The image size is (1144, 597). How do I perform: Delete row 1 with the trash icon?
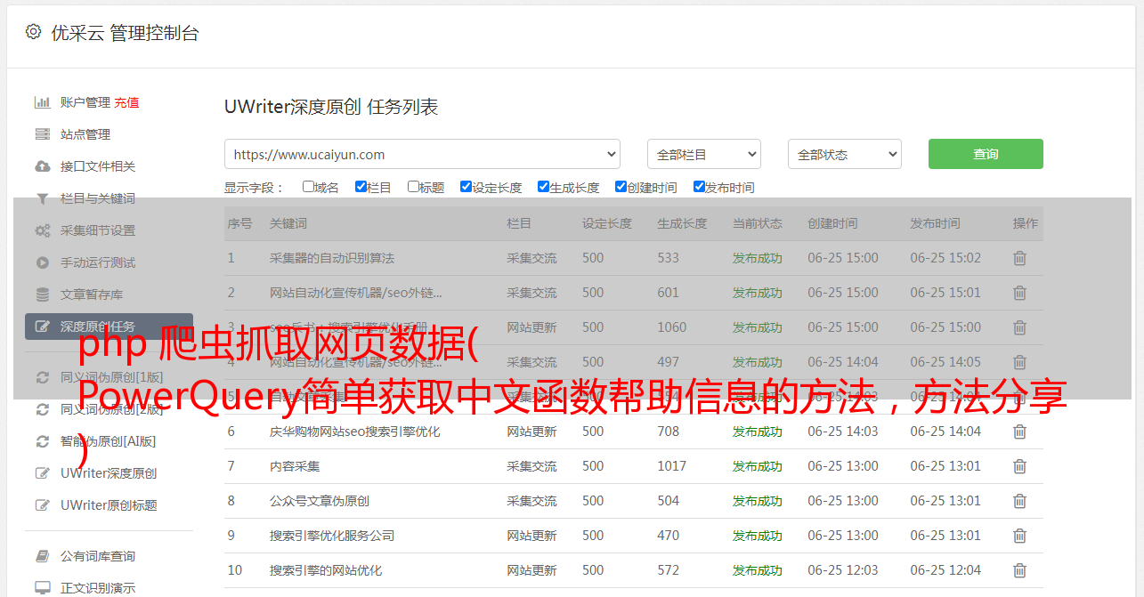1019,258
